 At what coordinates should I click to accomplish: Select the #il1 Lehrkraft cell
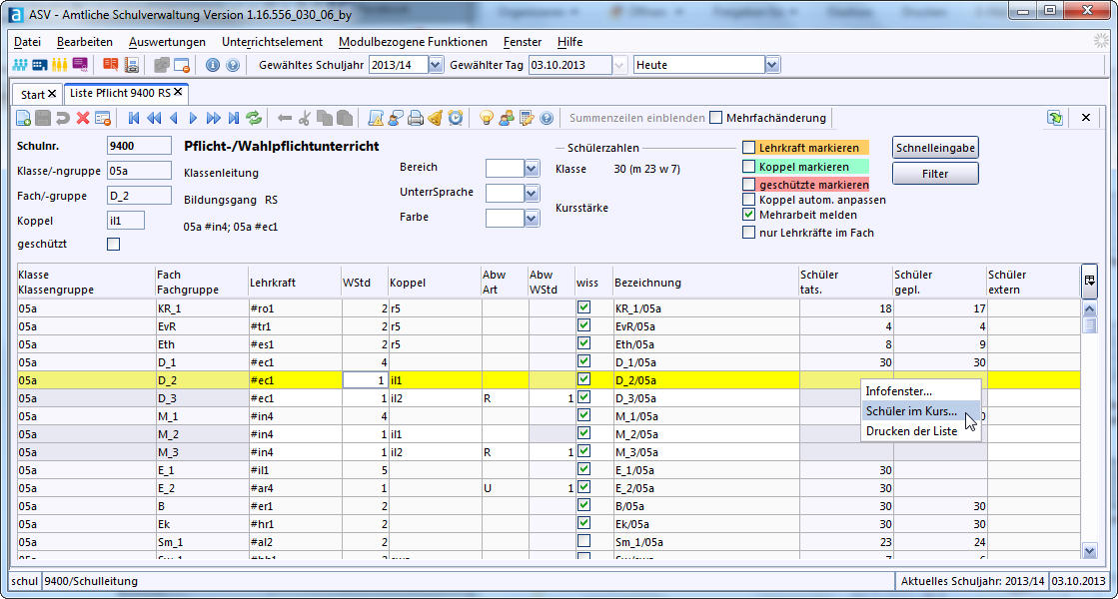(295, 470)
